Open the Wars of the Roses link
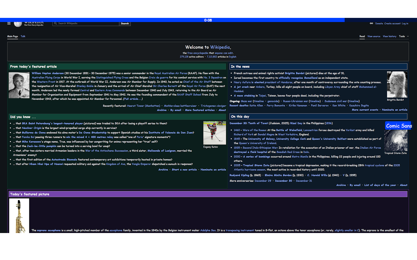The height and width of the screenshot is (260, 417). pos(254,130)
